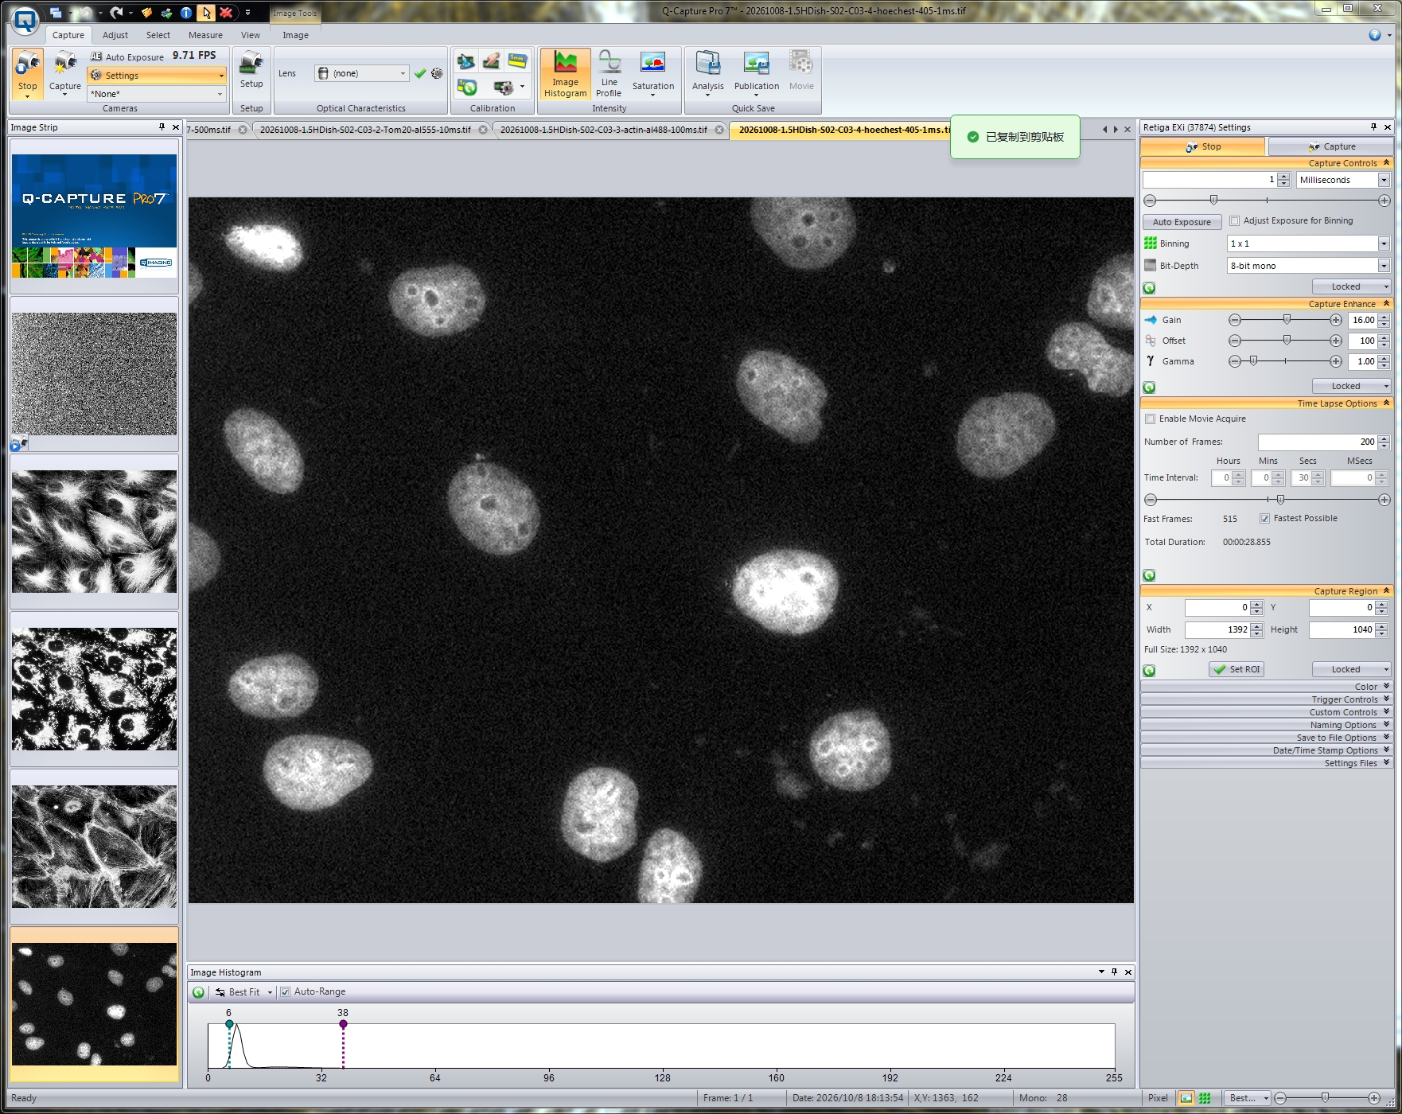Check Enable Movie Acquire
The height and width of the screenshot is (1114, 1402).
click(1150, 419)
